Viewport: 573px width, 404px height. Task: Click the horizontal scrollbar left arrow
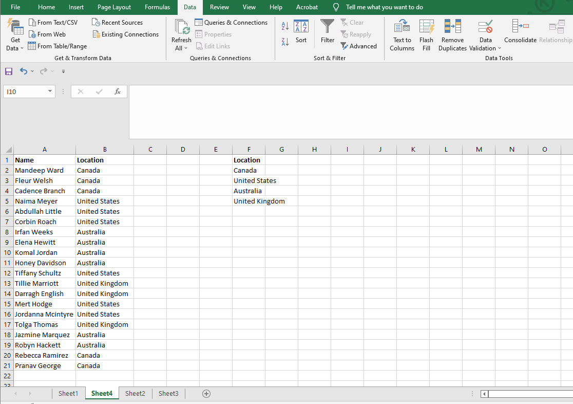[x=483, y=394]
